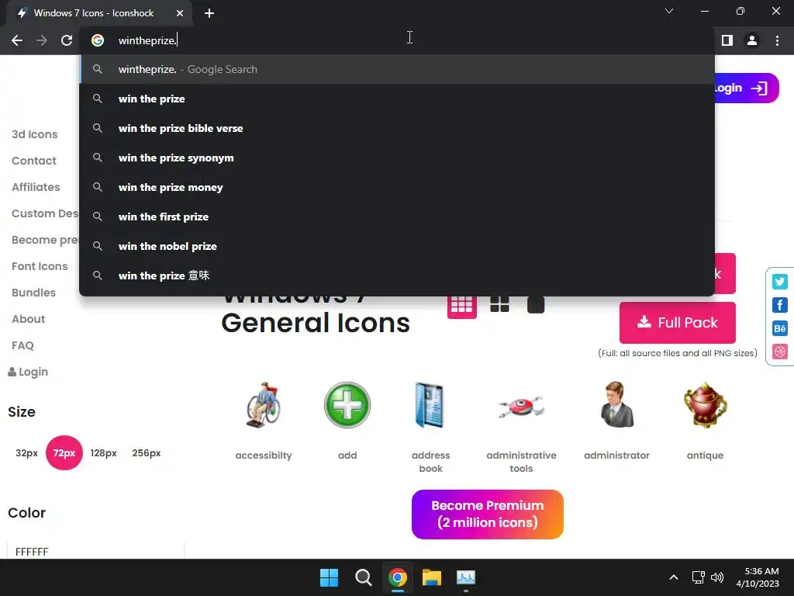Select the 'wintheprize. - Google Search' suggestion
The width and height of the screenshot is (794, 596).
click(x=397, y=69)
